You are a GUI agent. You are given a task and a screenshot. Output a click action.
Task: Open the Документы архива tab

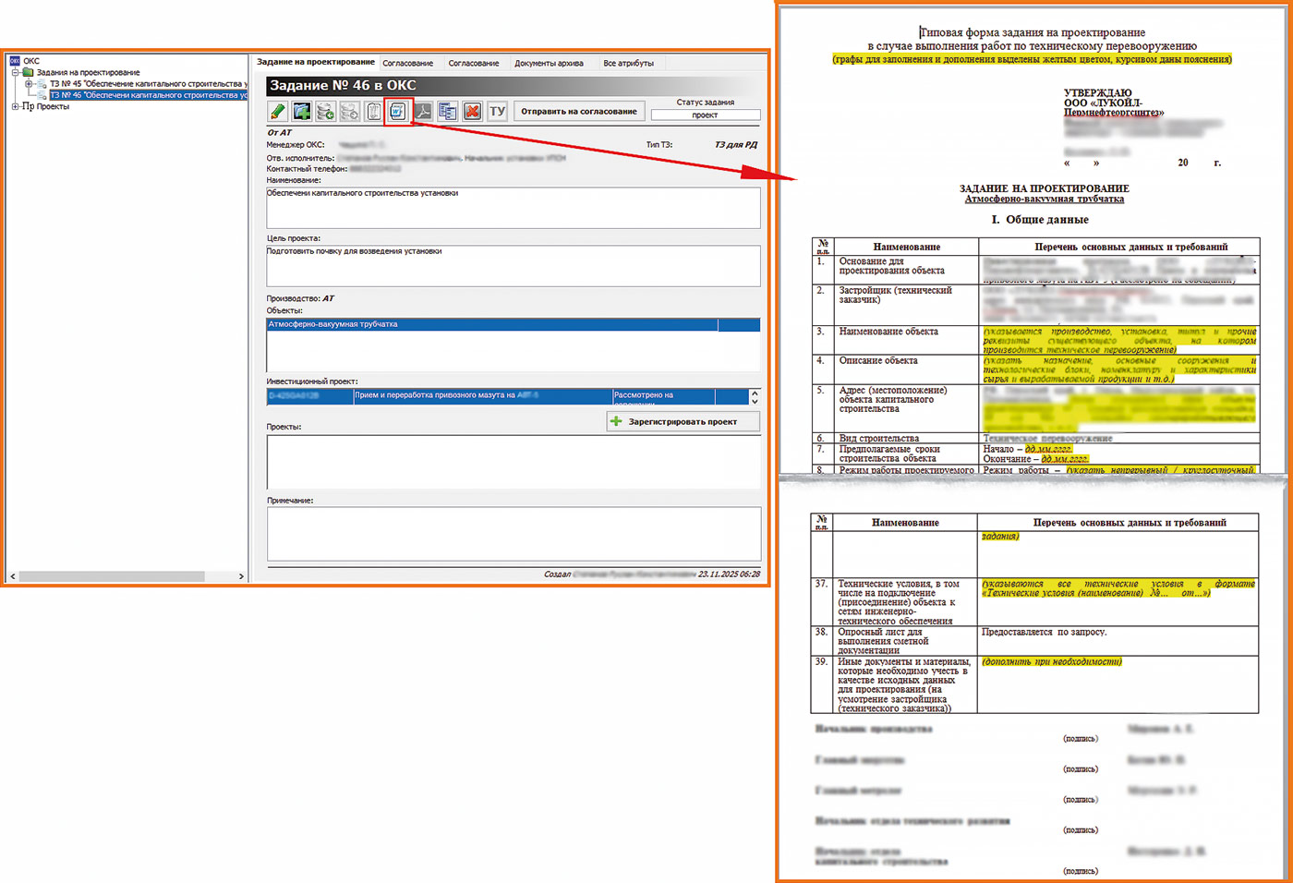tap(549, 64)
